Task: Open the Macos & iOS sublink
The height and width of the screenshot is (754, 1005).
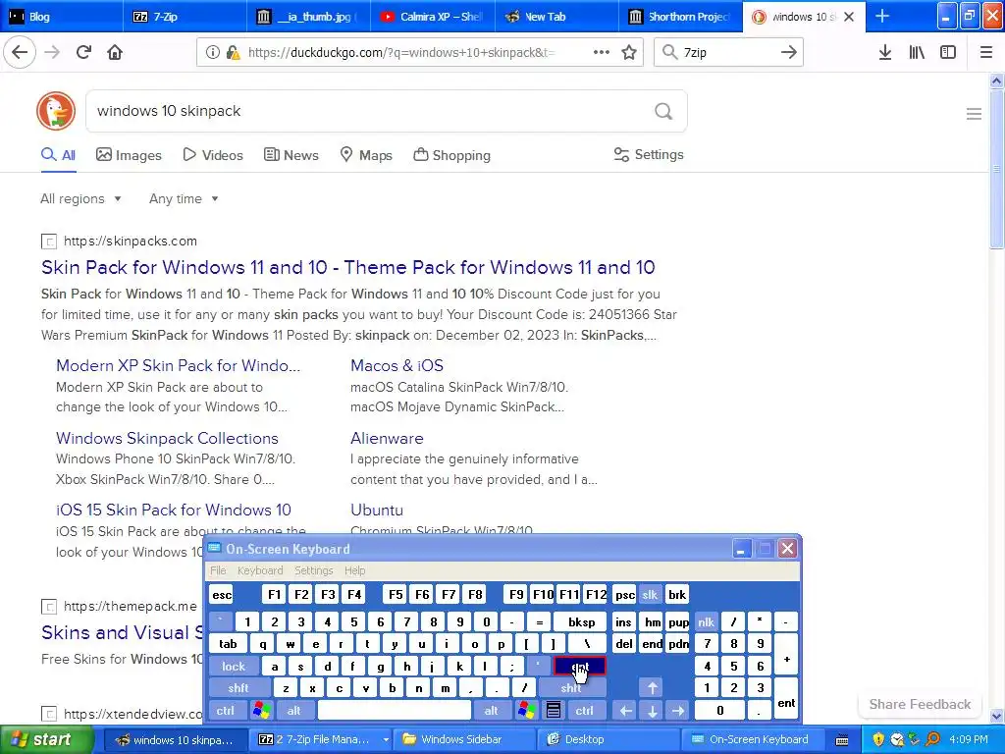Action: coord(397,365)
